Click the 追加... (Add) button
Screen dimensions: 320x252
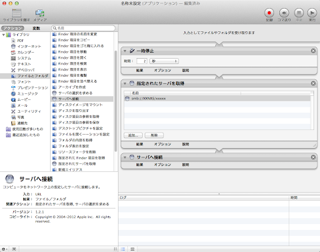tap(133, 135)
